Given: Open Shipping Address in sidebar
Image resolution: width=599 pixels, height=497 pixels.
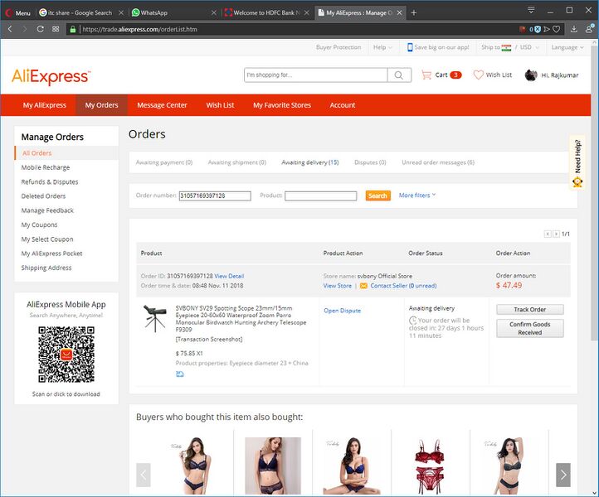Looking at the screenshot, I should (x=46, y=268).
